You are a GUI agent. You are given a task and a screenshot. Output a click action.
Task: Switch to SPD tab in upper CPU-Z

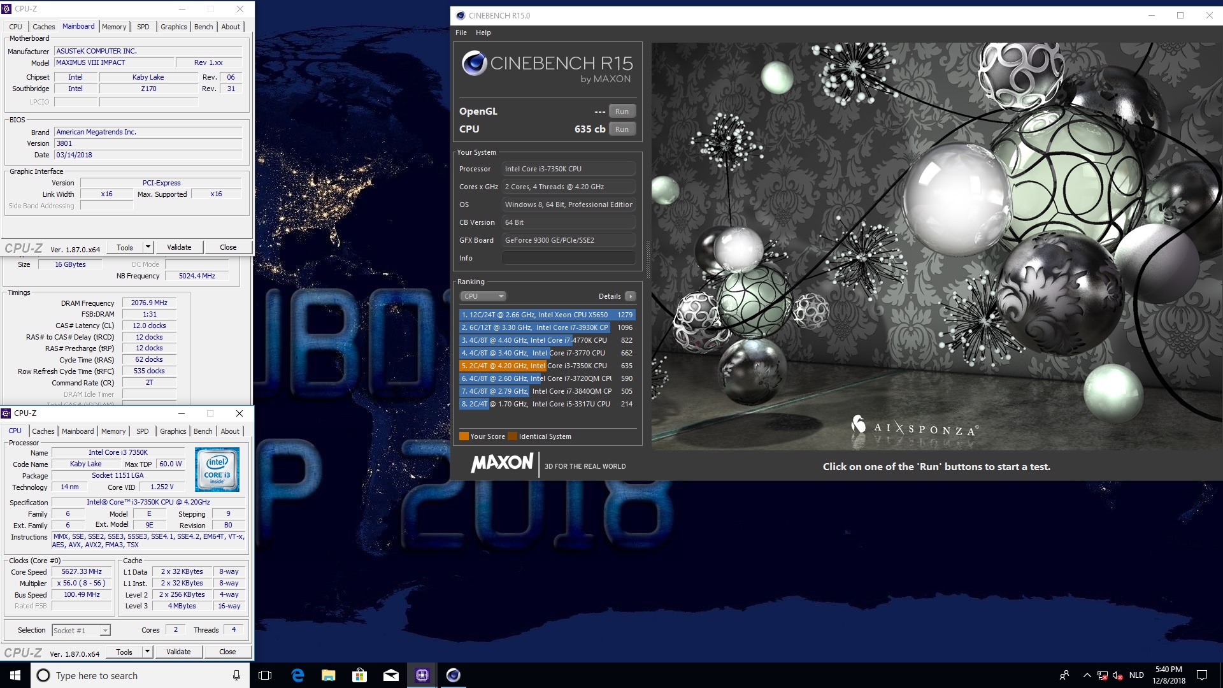pos(143,27)
